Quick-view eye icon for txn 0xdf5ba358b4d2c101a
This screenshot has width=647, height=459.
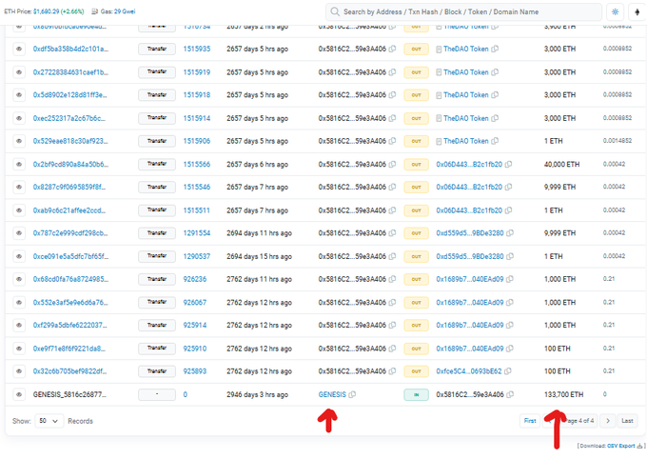tap(19, 49)
